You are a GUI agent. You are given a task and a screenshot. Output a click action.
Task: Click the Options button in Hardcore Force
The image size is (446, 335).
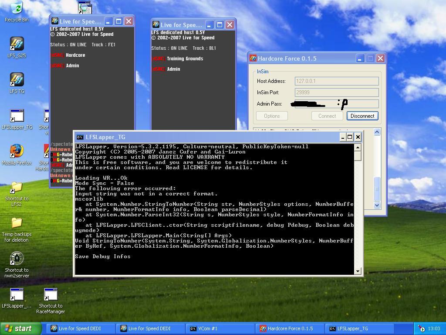pyautogui.click(x=272, y=116)
